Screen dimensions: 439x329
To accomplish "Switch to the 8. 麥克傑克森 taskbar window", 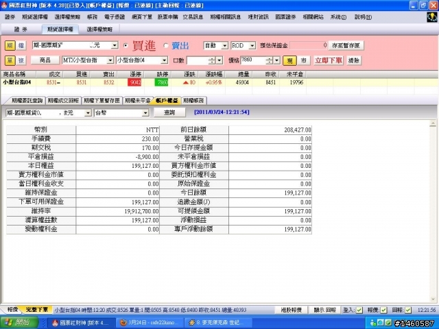I will tap(218, 323).
